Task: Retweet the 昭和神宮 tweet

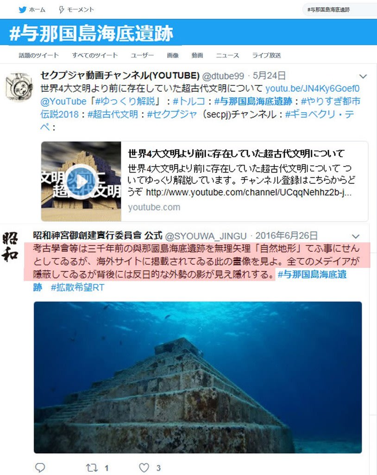Action: [x=92, y=468]
